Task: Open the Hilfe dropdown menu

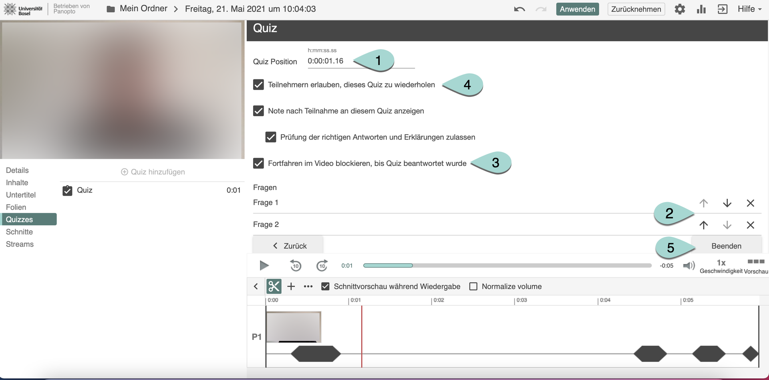Action: point(749,9)
